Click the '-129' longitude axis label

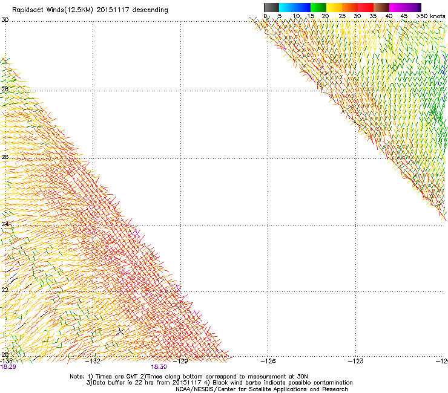pyautogui.click(x=180, y=361)
